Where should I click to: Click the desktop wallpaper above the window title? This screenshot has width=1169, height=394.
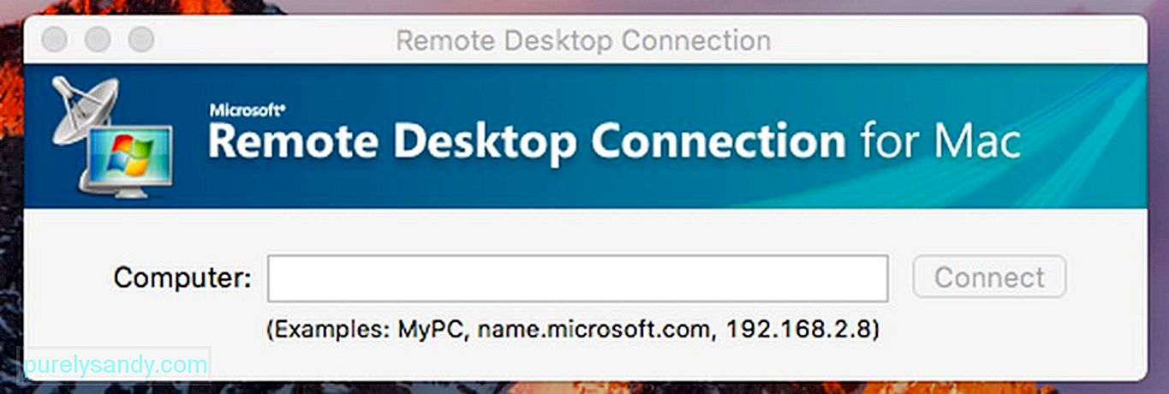point(584,6)
